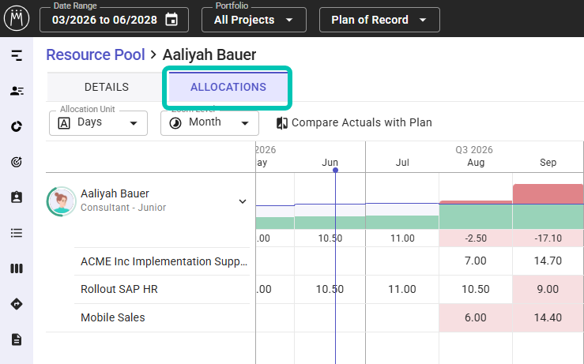Open the person badge sidebar icon
This screenshot has height=364, width=584.
[x=17, y=197]
